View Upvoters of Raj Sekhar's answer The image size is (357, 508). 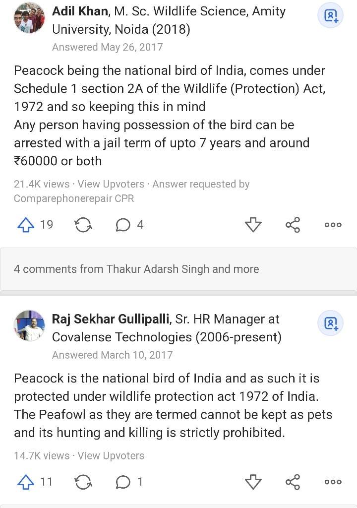pos(111,456)
